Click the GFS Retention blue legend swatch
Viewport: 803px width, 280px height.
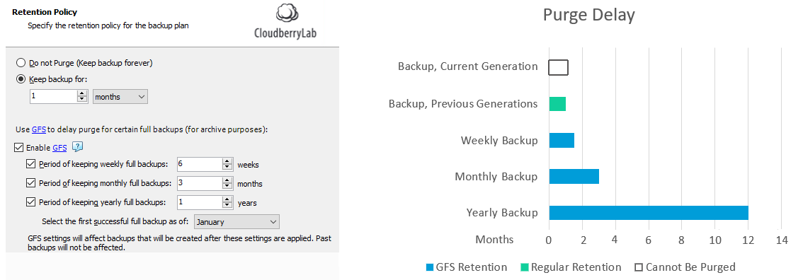coord(429,267)
